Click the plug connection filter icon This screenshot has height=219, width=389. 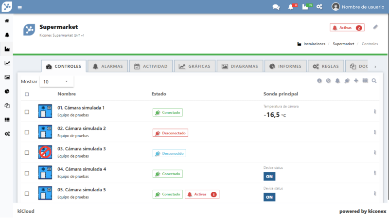pyautogui.click(x=347, y=81)
